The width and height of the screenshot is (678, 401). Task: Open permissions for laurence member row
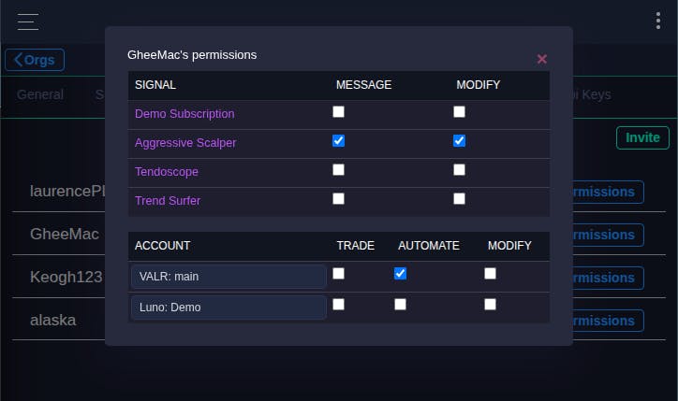click(x=608, y=193)
